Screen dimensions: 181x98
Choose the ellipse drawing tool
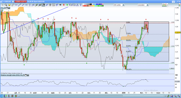71,5
